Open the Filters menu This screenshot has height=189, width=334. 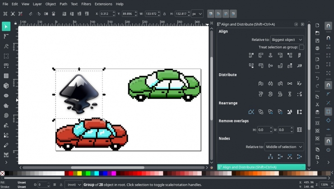(x=86, y=4)
